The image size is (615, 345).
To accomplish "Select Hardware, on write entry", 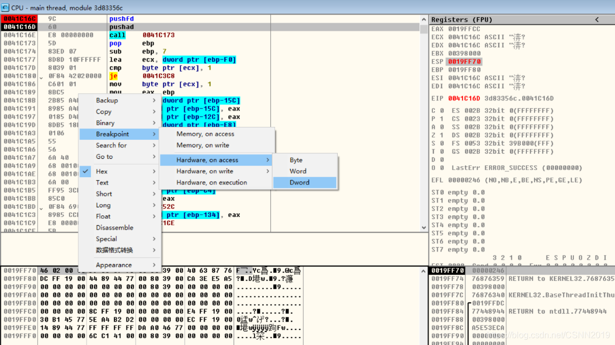I will (x=217, y=171).
